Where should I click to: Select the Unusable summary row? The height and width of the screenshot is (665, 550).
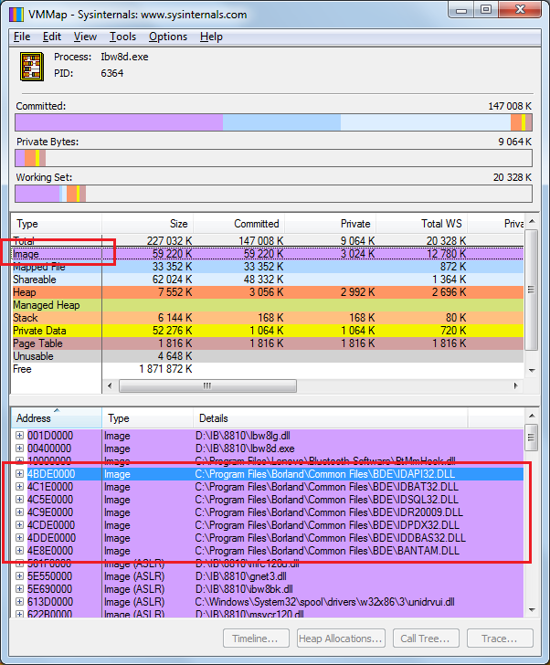tap(267, 356)
